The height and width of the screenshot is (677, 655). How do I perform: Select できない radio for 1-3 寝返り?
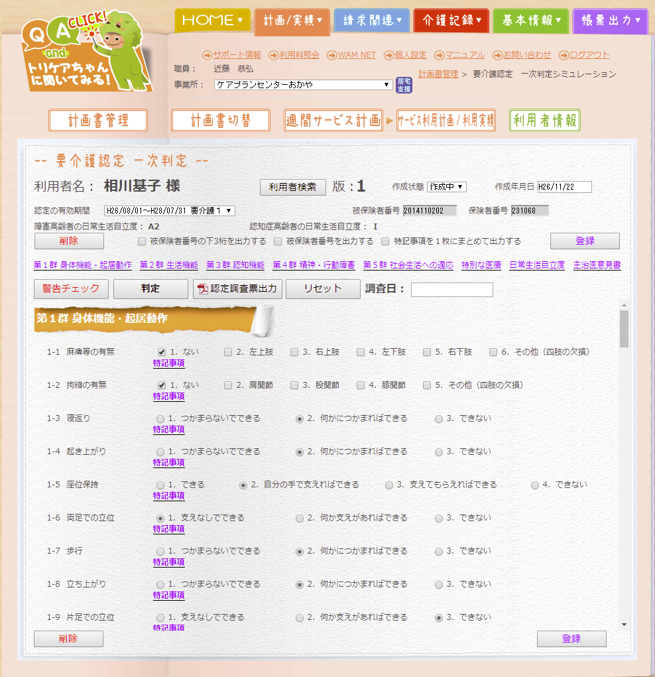coord(439,418)
